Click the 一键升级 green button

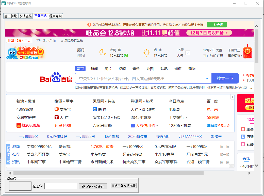pos(217,25)
